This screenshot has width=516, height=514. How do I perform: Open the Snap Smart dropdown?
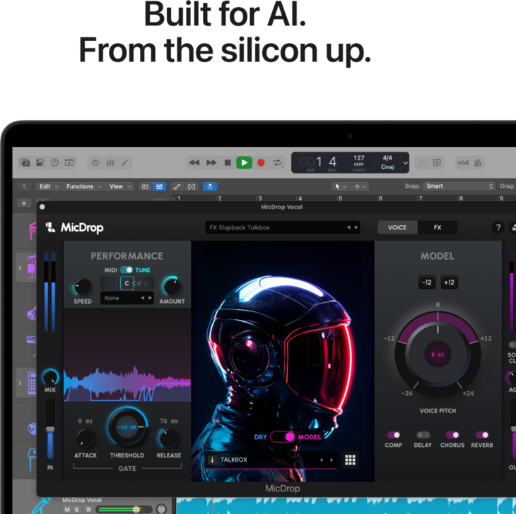(x=459, y=186)
